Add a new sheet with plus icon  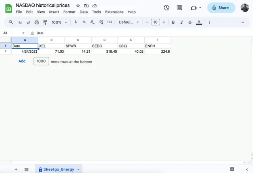tap(16, 169)
